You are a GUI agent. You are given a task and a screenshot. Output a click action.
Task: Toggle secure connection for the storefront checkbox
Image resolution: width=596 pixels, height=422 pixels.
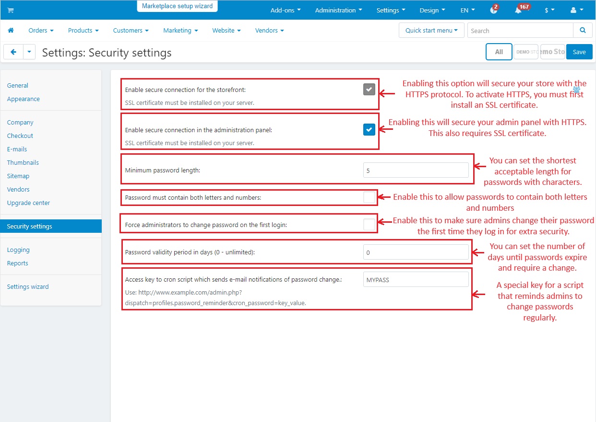coord(369,89)
